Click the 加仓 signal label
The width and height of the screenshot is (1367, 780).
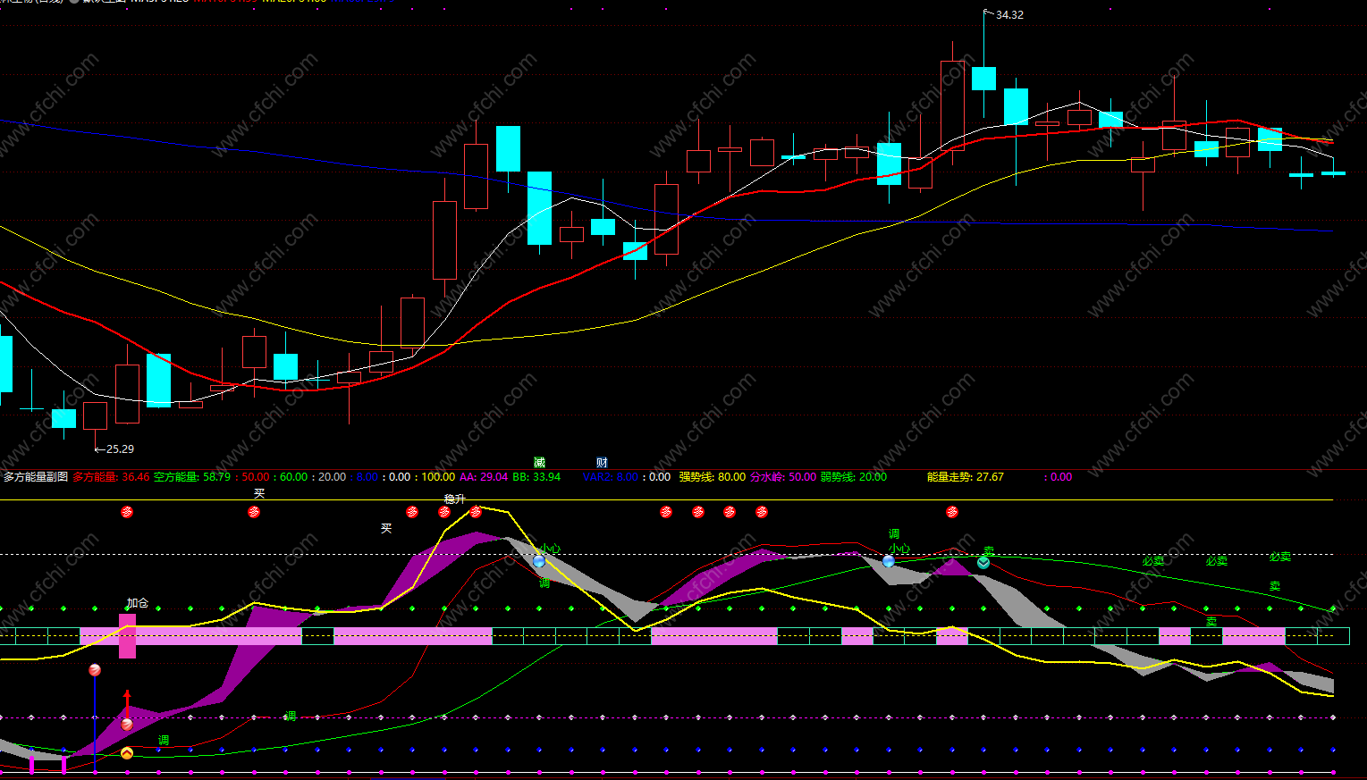138,603
